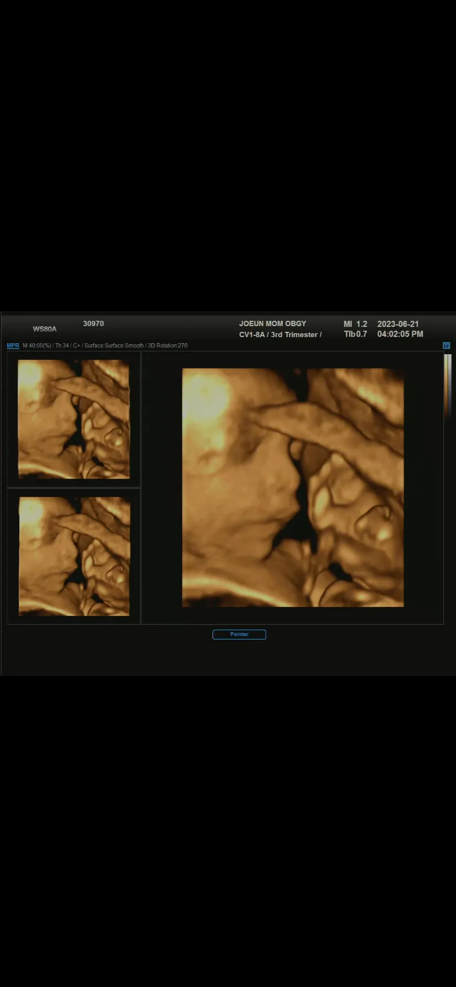The width and height of the screenshot is (456, 987).
Task: Click the Surface Smooth render settings text
Action: [x=114, y=345]
